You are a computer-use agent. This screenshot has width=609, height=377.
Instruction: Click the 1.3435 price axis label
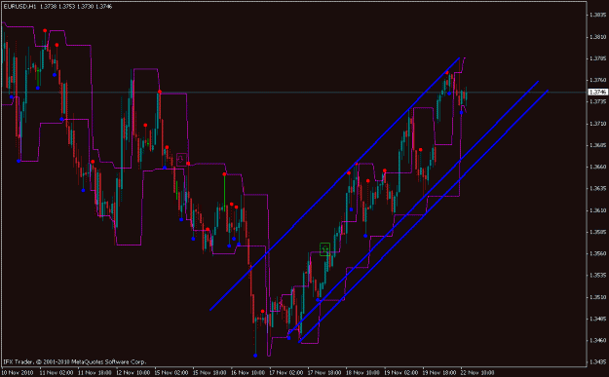[x=597, y=362]
